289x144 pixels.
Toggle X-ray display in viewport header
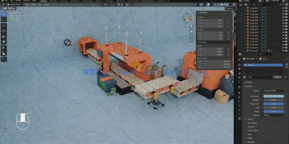pos(215,4)
